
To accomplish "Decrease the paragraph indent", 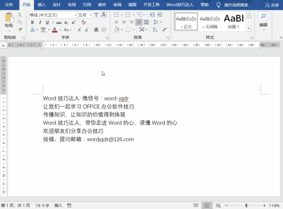I will tap(152, 15).
